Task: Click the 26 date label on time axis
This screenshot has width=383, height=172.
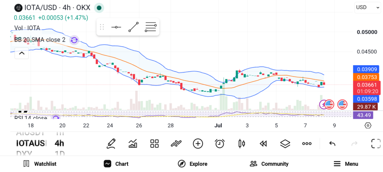Action: [139, 125]
